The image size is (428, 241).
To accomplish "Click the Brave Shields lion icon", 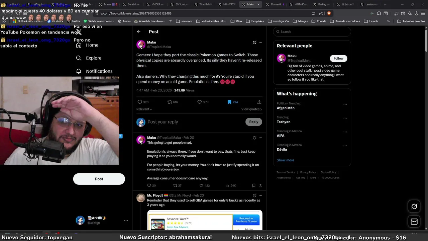I will (x=329, y=13).
